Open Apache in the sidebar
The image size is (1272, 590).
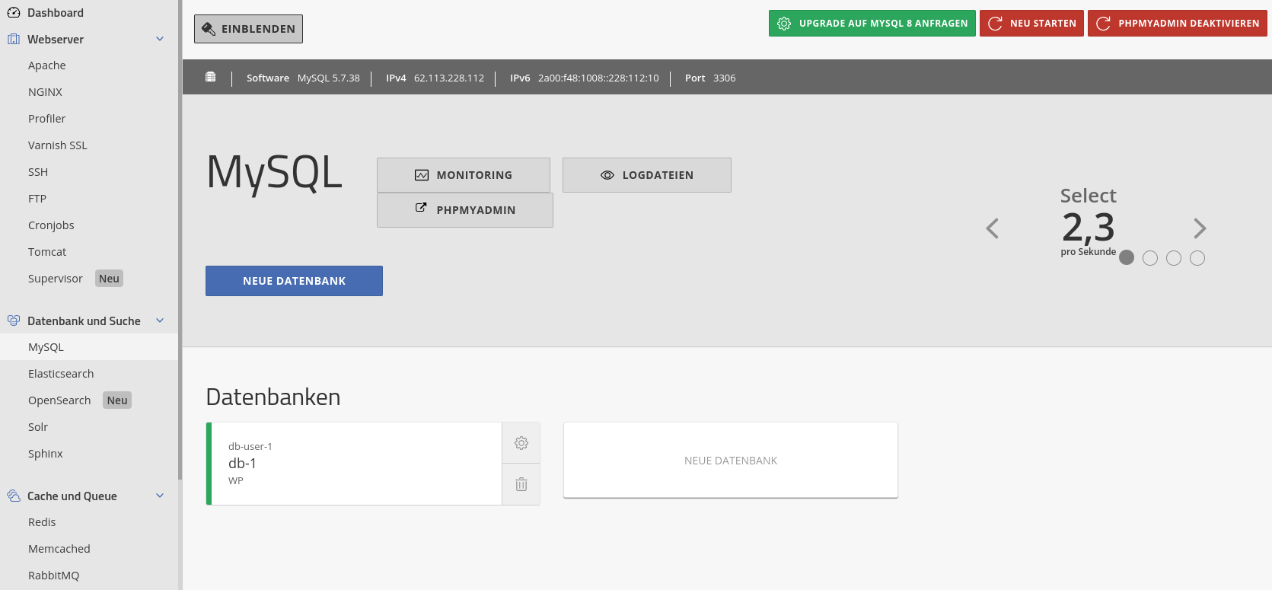[x=47, y=65]
